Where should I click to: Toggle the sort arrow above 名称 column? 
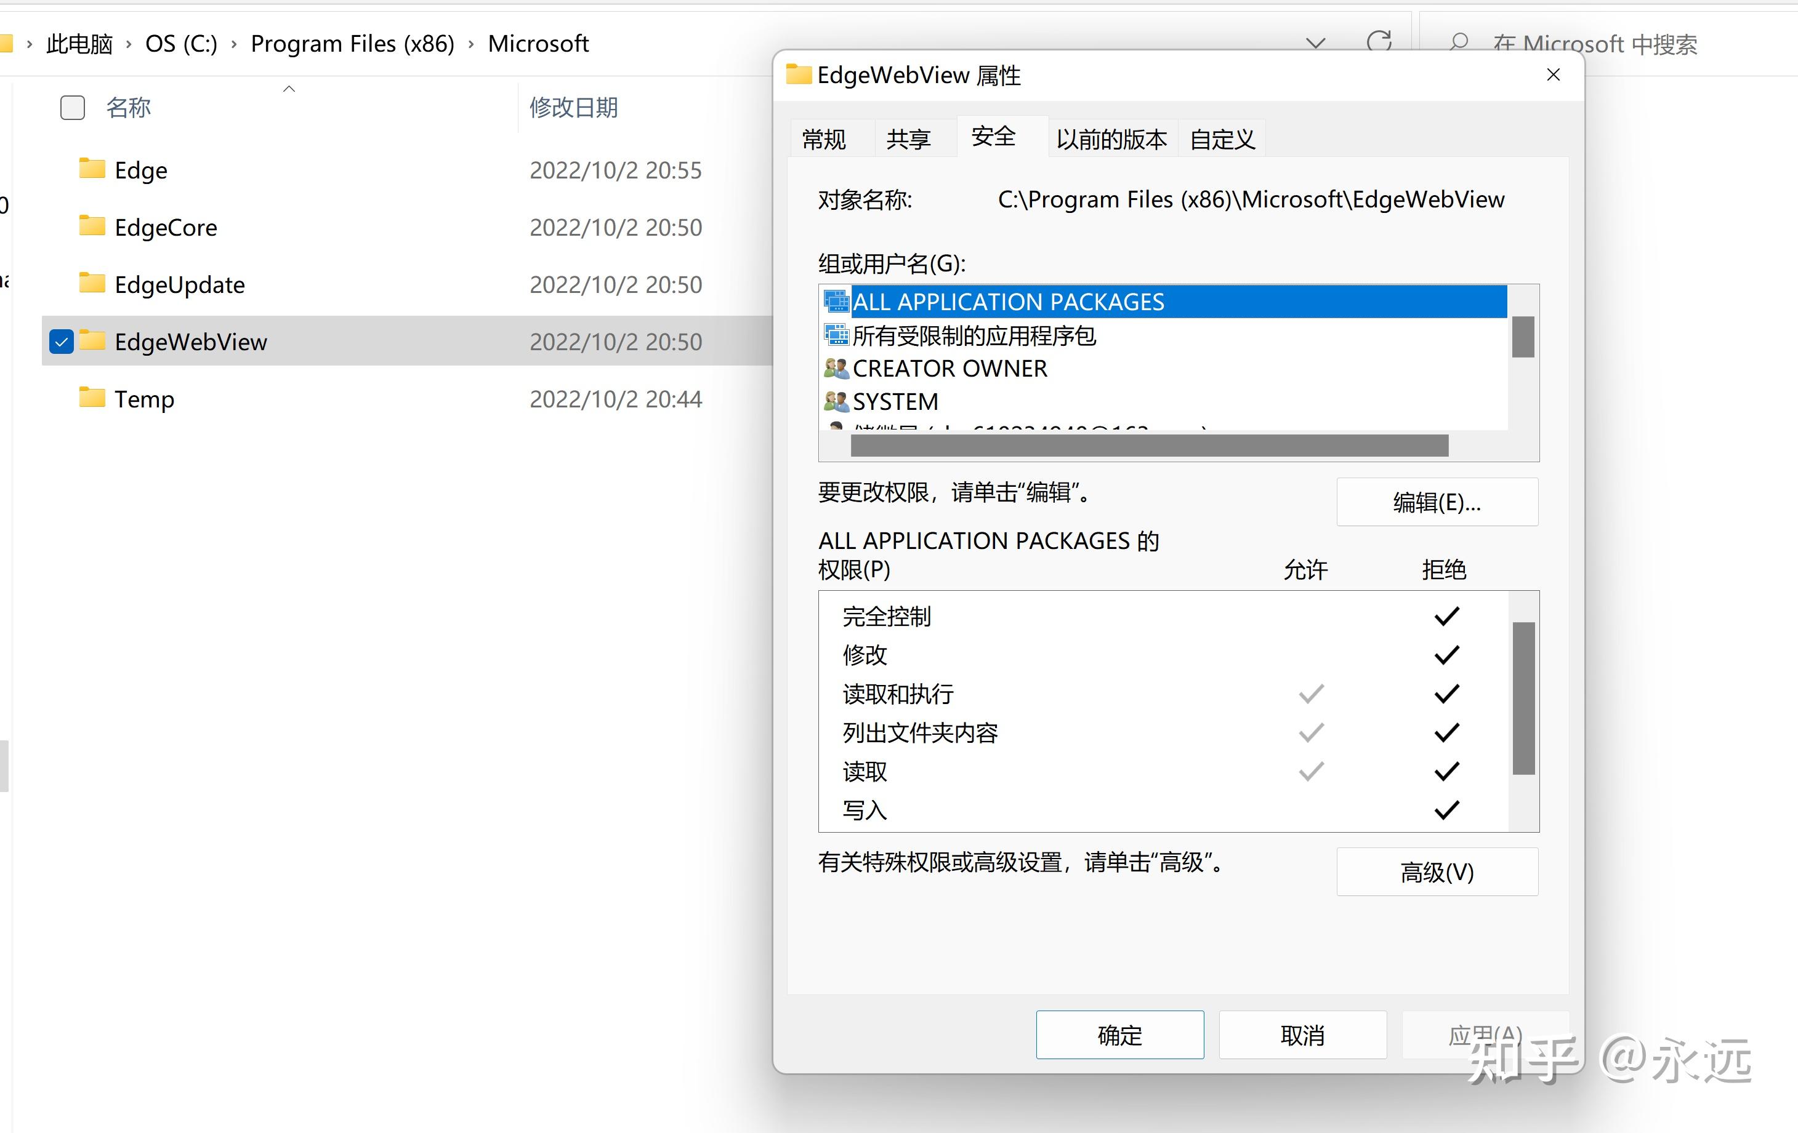click(289, 88)
